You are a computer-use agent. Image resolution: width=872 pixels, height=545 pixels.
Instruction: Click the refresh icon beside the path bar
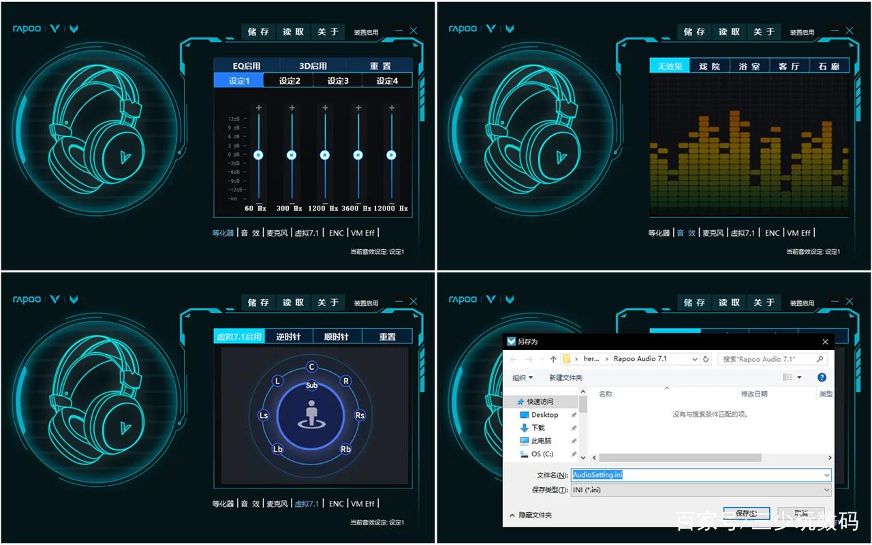click(x=706, y=359)
